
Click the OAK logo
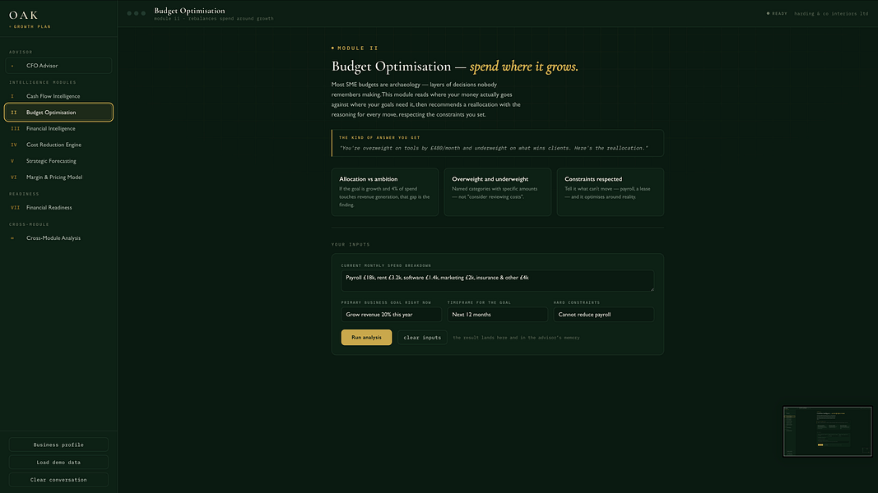24,15
